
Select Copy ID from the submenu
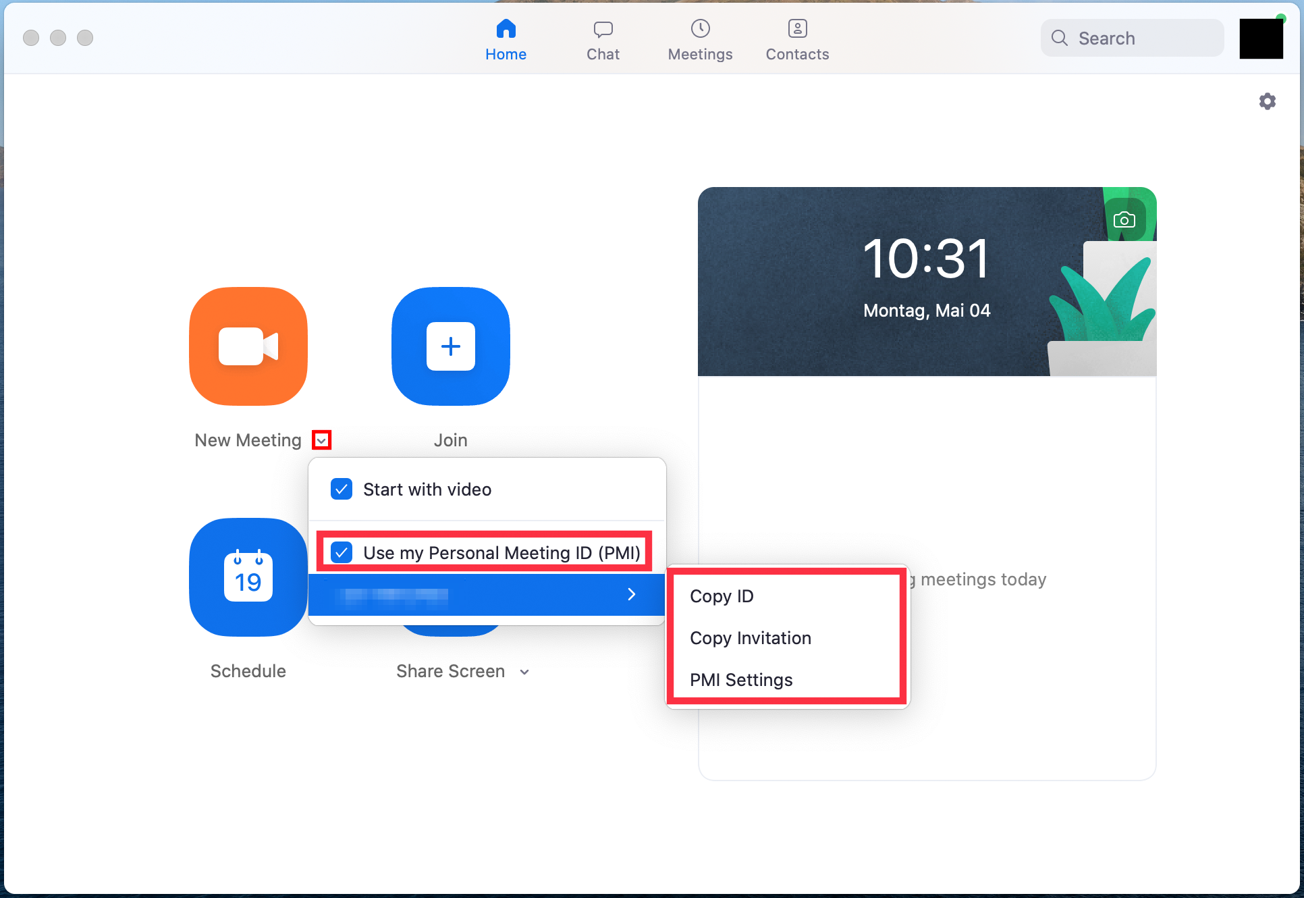(x=722, y=596)
